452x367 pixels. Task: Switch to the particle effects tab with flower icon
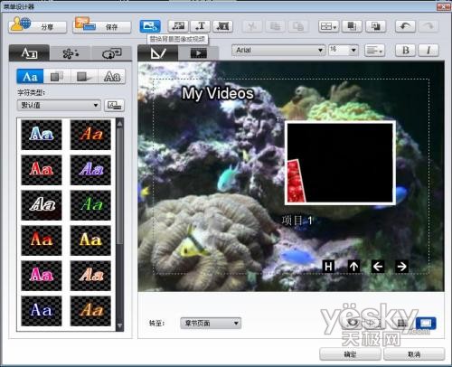(71, 53)
